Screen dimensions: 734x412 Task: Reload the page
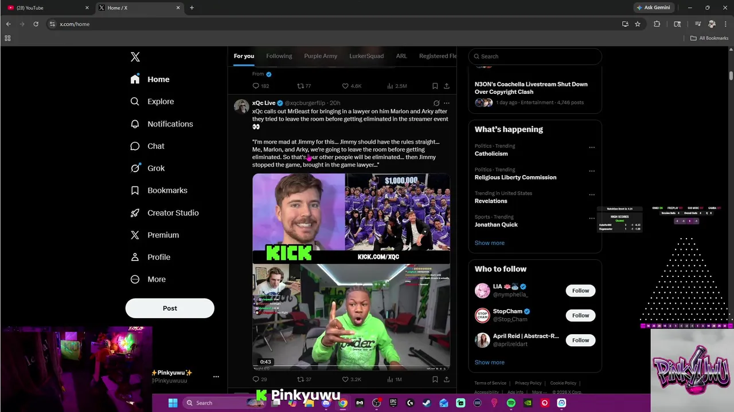(36, 24)
